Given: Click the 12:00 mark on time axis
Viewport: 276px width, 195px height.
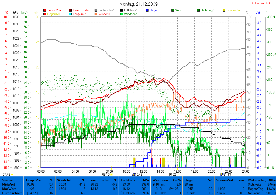Looking at the screenshot, I should point(143,171).
